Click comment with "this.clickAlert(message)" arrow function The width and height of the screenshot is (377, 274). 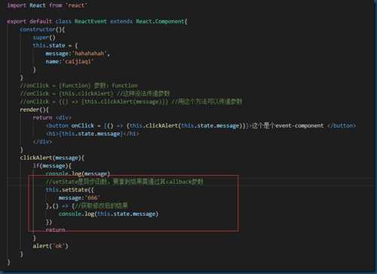[130, 102]
